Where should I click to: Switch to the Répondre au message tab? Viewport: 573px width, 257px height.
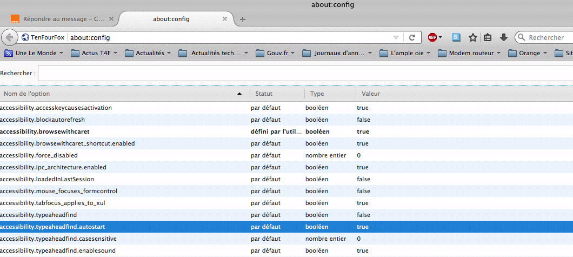point(58,19)
